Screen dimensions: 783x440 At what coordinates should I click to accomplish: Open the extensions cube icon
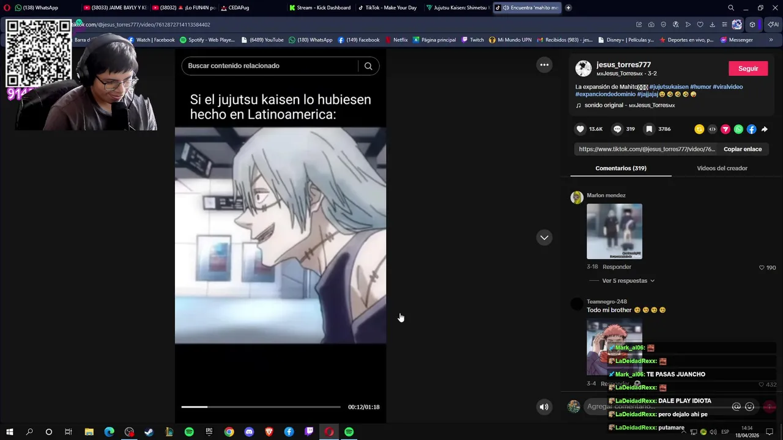tap(752, 24)
